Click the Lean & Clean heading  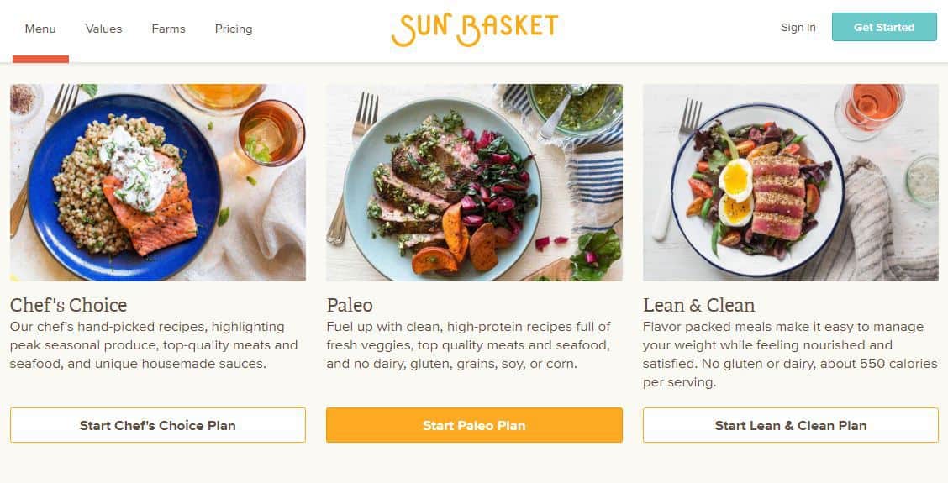click(698, 304)
